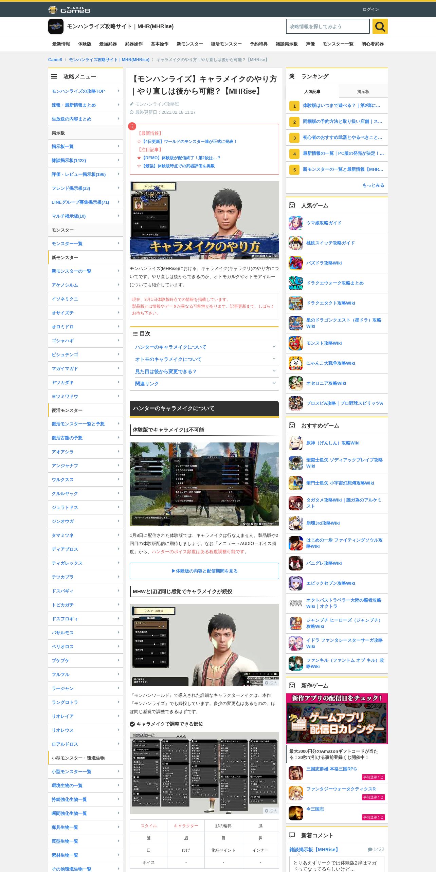
Task: Open the 星のドラゴンクエスト game icon
Action: (296, 323)
